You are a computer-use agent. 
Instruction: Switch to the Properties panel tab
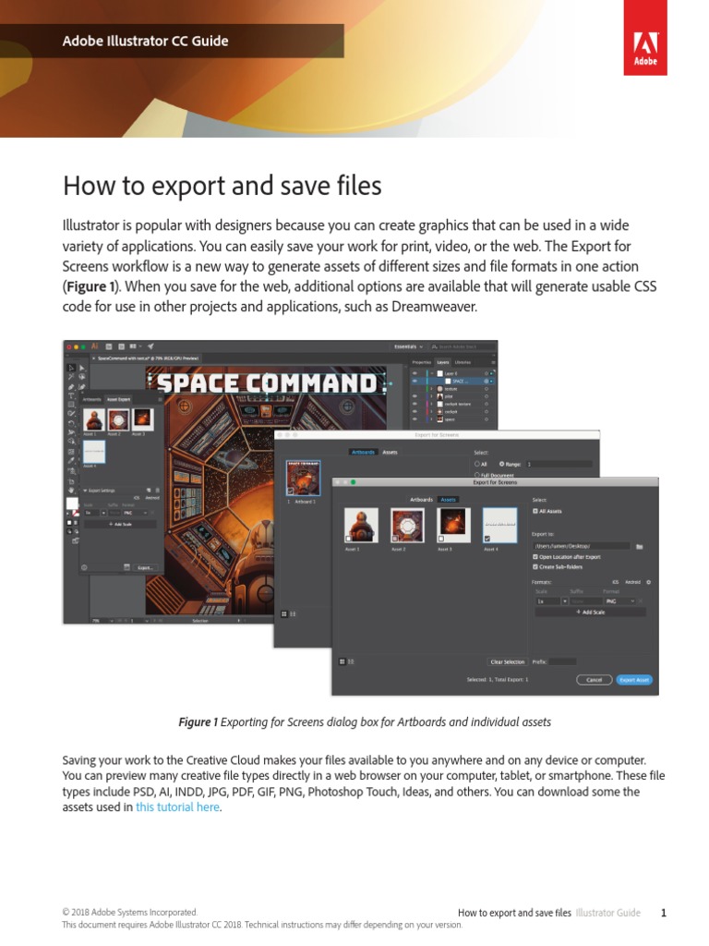(x=422, y=362)
